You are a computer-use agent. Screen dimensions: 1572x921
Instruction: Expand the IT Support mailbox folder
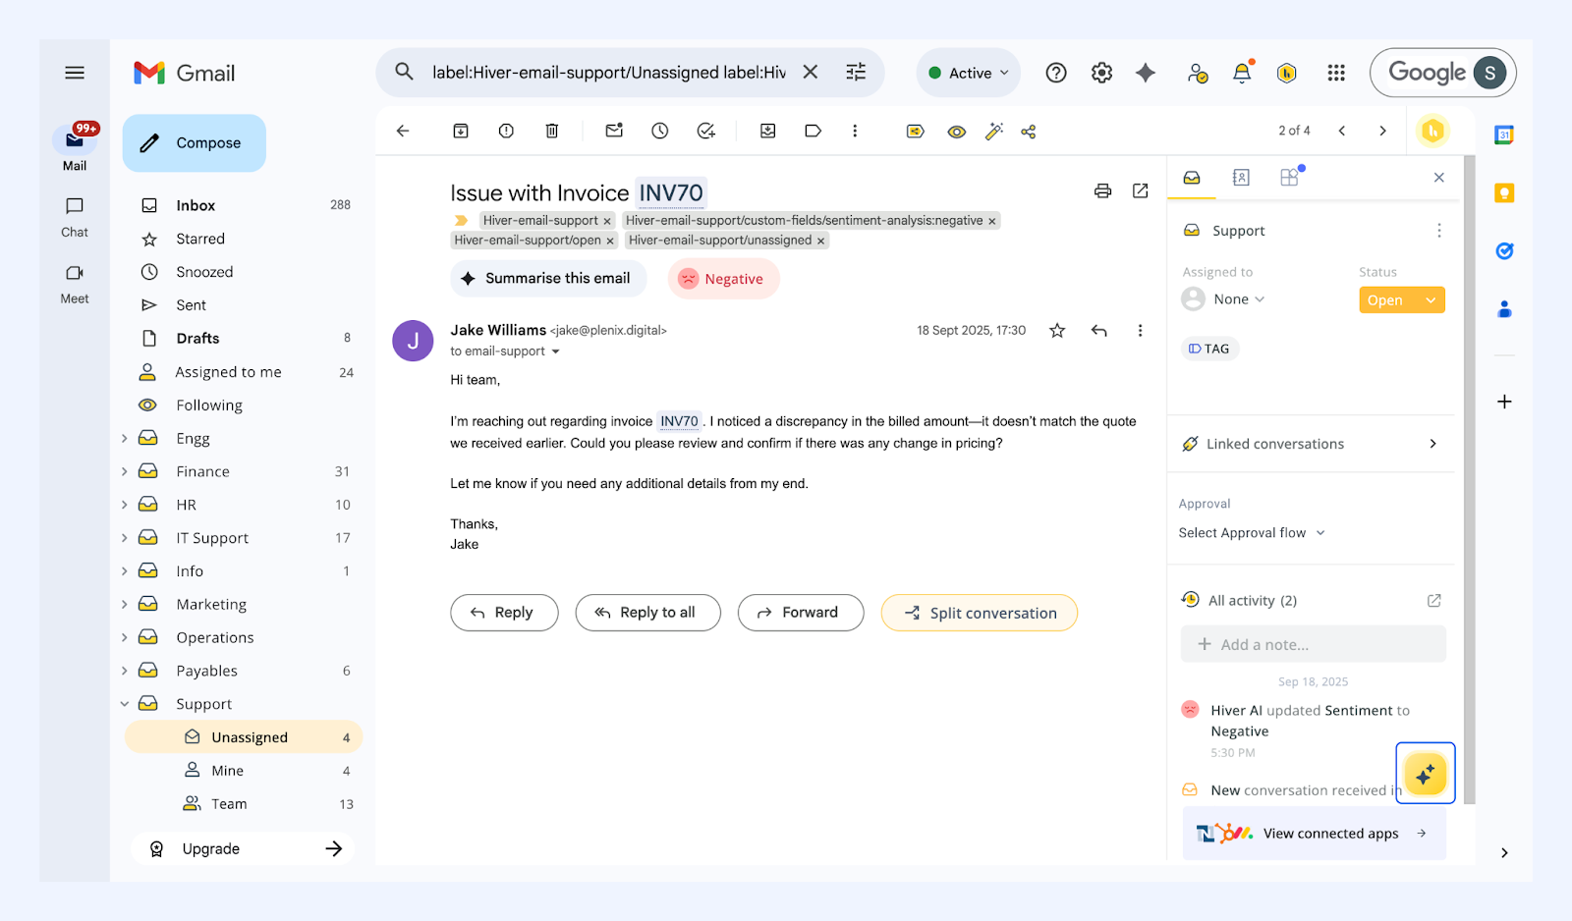click(x=125, y=538)
